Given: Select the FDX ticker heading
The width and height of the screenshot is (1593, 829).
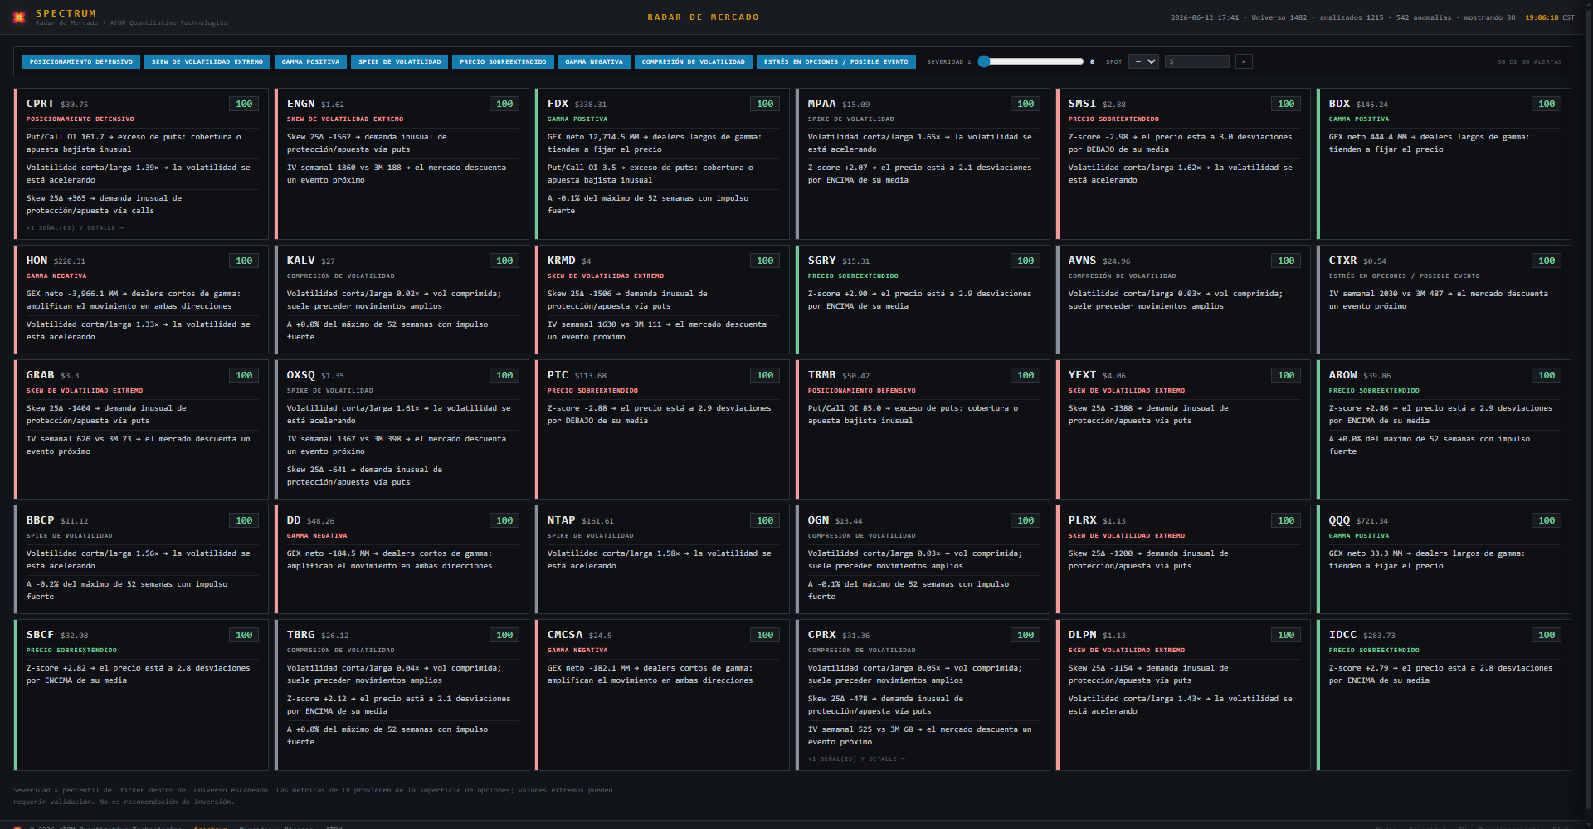Looking at the screenshot, I should click(x=558, y=104).
